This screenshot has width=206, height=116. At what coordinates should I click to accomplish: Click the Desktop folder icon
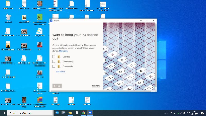click(59, 57)
